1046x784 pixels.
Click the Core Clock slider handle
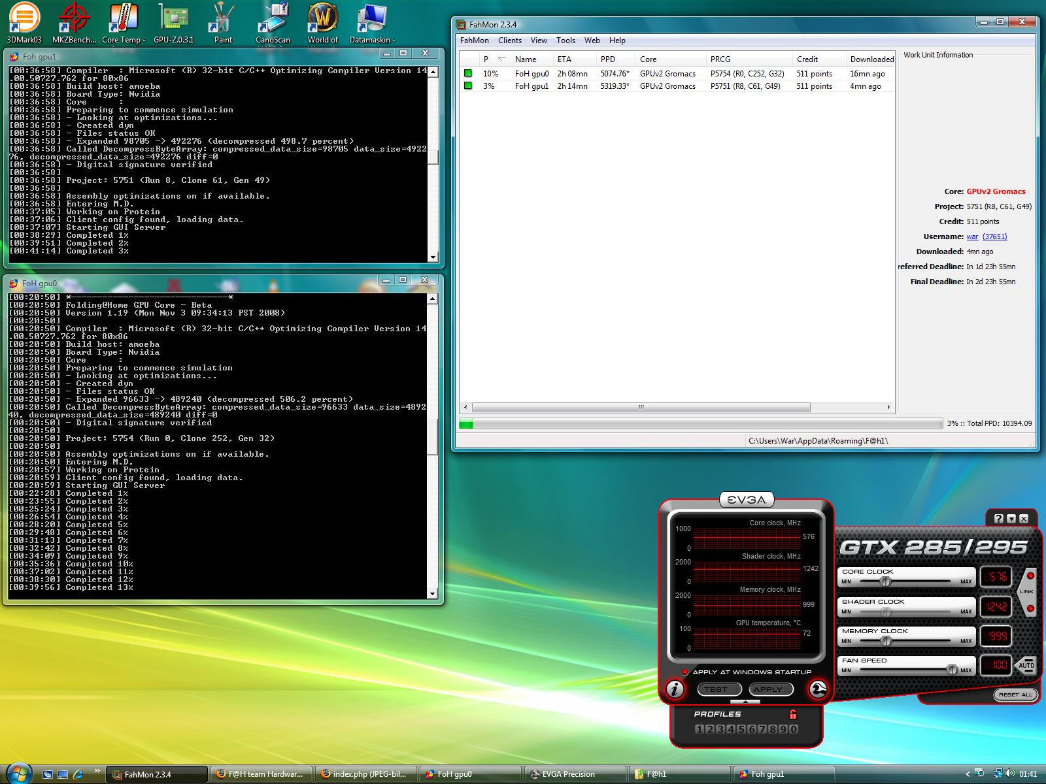pyautogui.click(x=886, y=581)
